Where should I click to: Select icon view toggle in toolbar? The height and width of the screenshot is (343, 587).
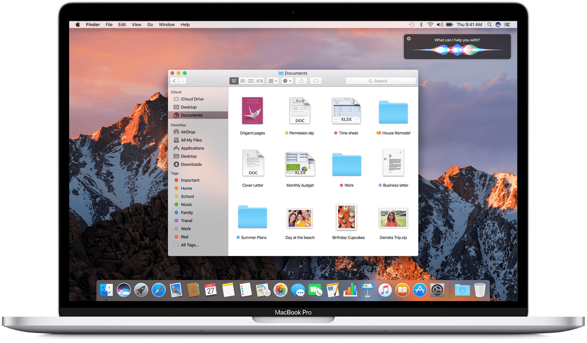[234, 81]
